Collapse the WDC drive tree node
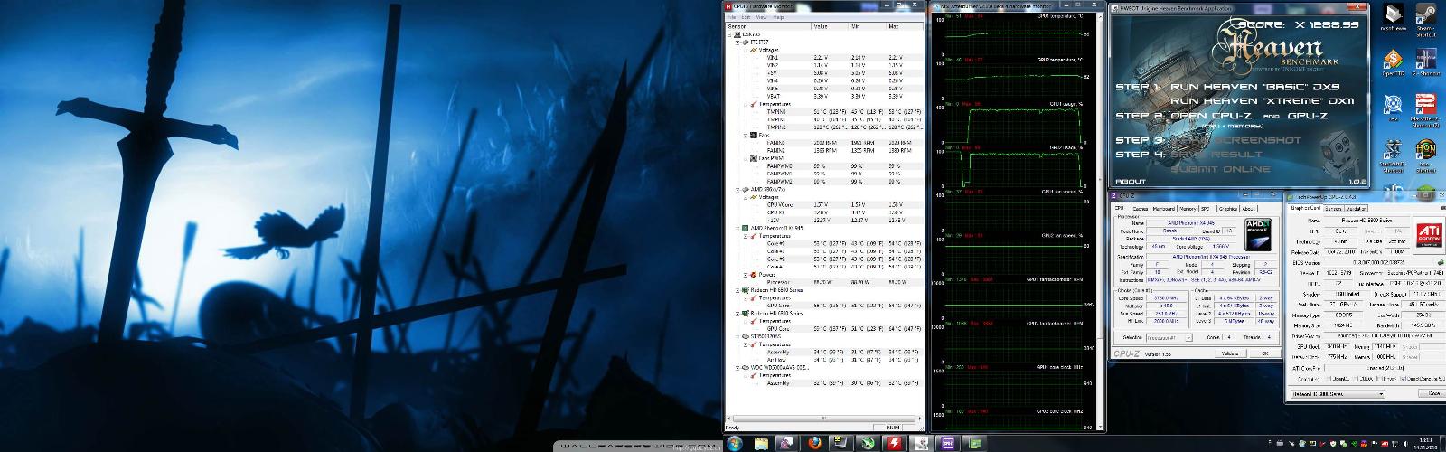 737,367
